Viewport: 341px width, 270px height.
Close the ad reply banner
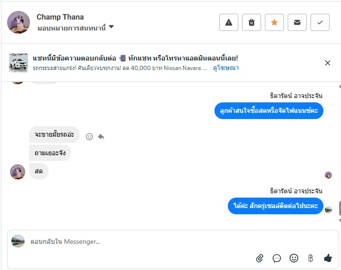click(327, 63)
